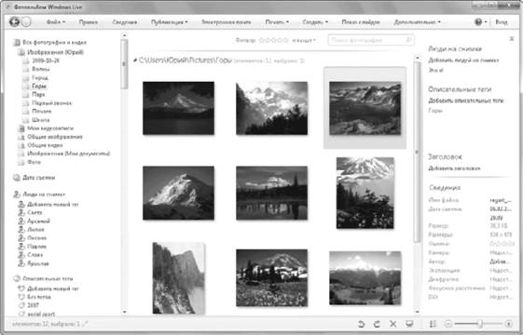The image size is (523, 335).
Task: Click Сведения in the toolbar
Action: (124, 22)
